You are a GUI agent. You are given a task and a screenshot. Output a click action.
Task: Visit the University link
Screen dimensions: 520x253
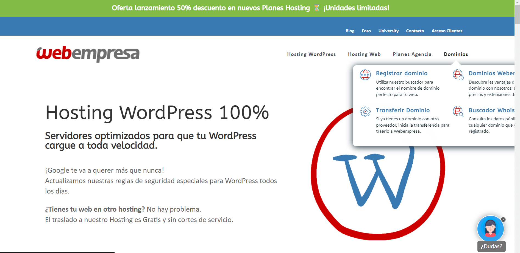(388, 31)
